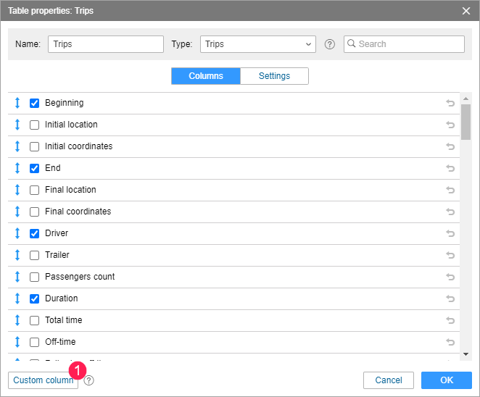Open the Type dropdown showing Trips
The image size is (480, 397).
pyautogui.click(x=257, y=44)
